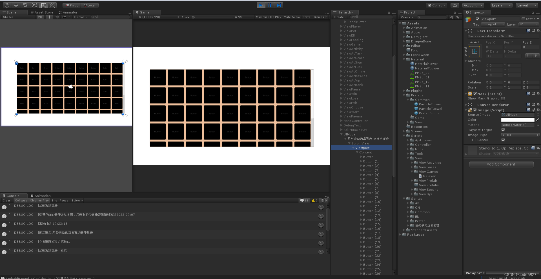Open the Image Type dropdown showing Sliced
This screenshot has width=541, height=279.
[x=520, y=135]
